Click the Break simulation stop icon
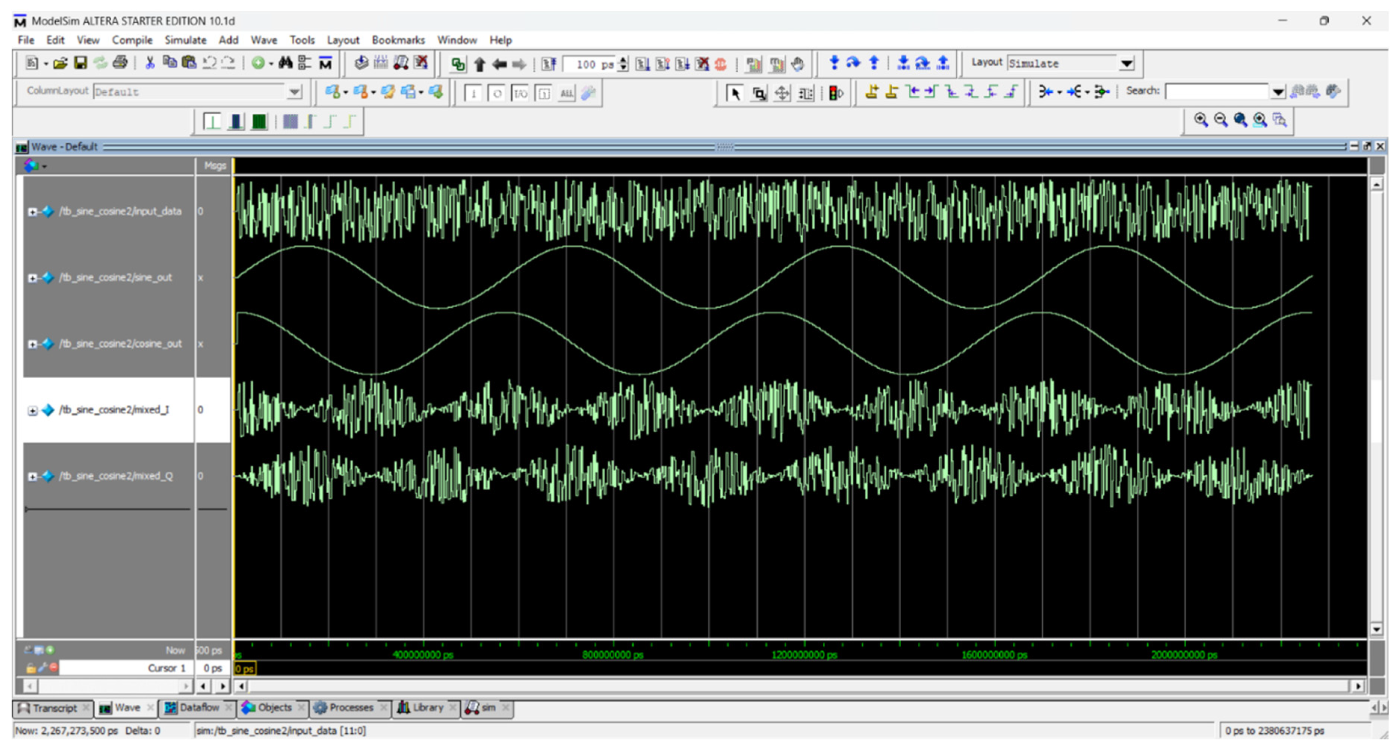 click(x=721, y=65)
